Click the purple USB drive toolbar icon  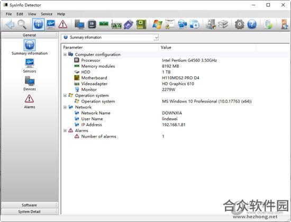coord(129,24)
